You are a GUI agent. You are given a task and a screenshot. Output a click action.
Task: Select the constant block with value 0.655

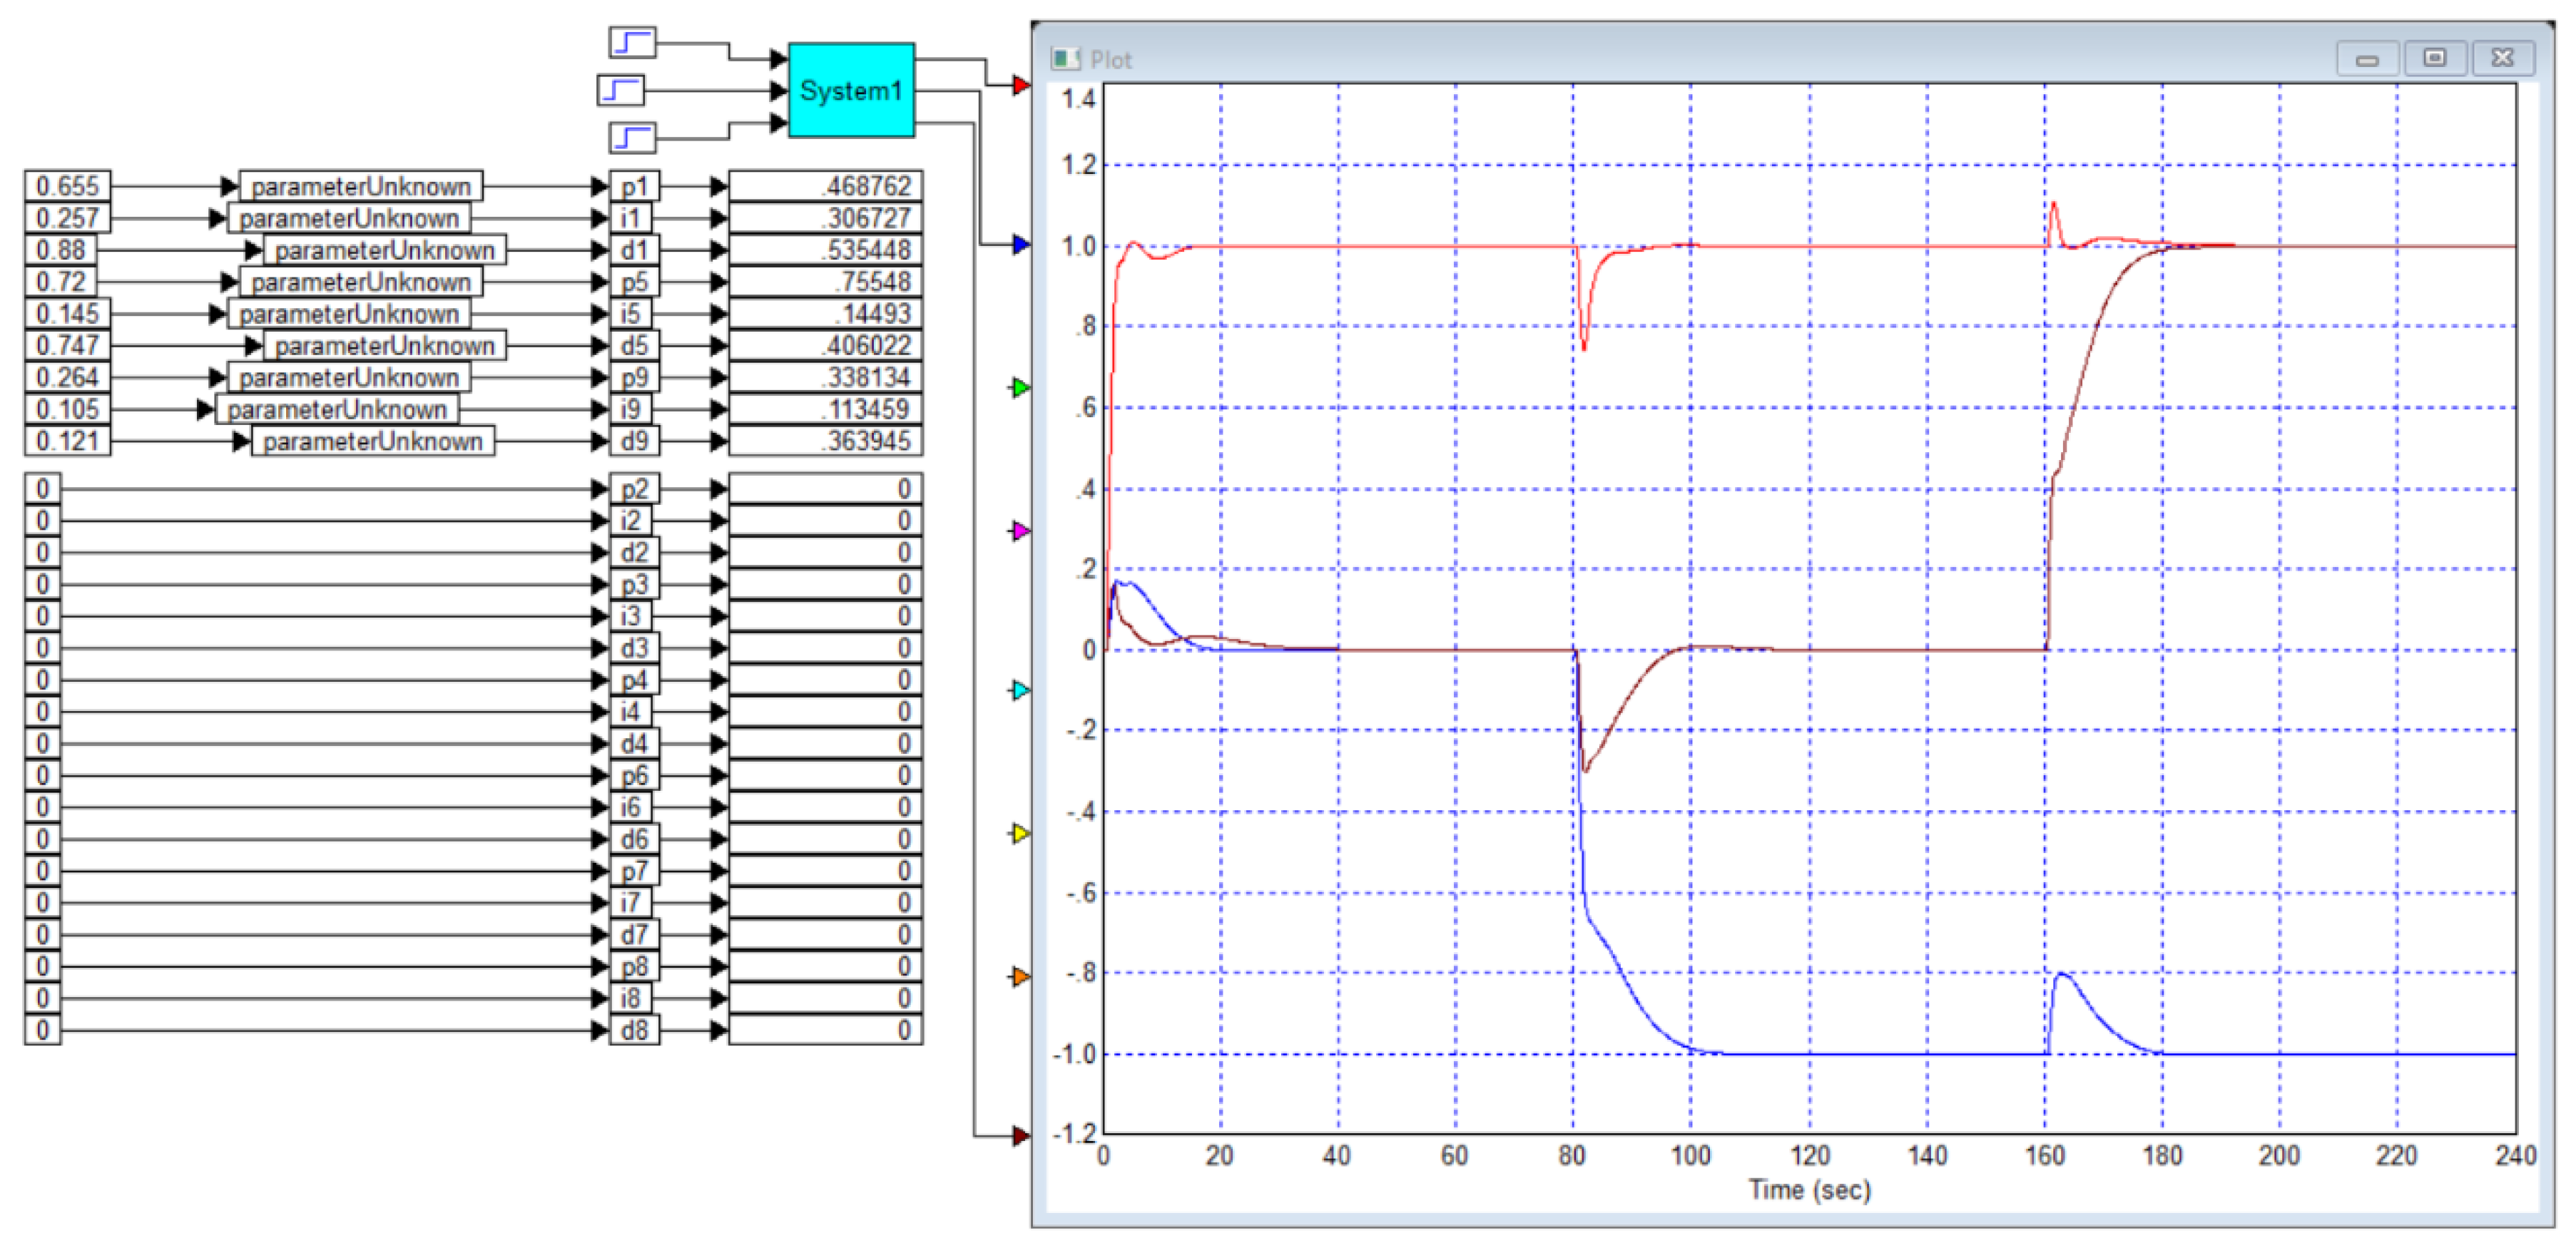tap(67, 186)
